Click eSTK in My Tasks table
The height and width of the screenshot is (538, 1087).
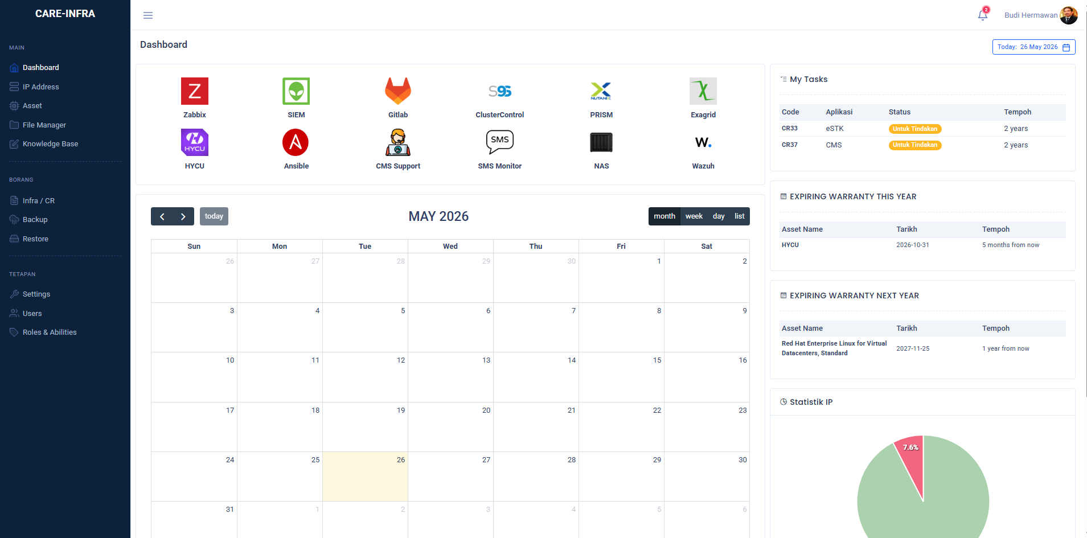click(835, 129)
